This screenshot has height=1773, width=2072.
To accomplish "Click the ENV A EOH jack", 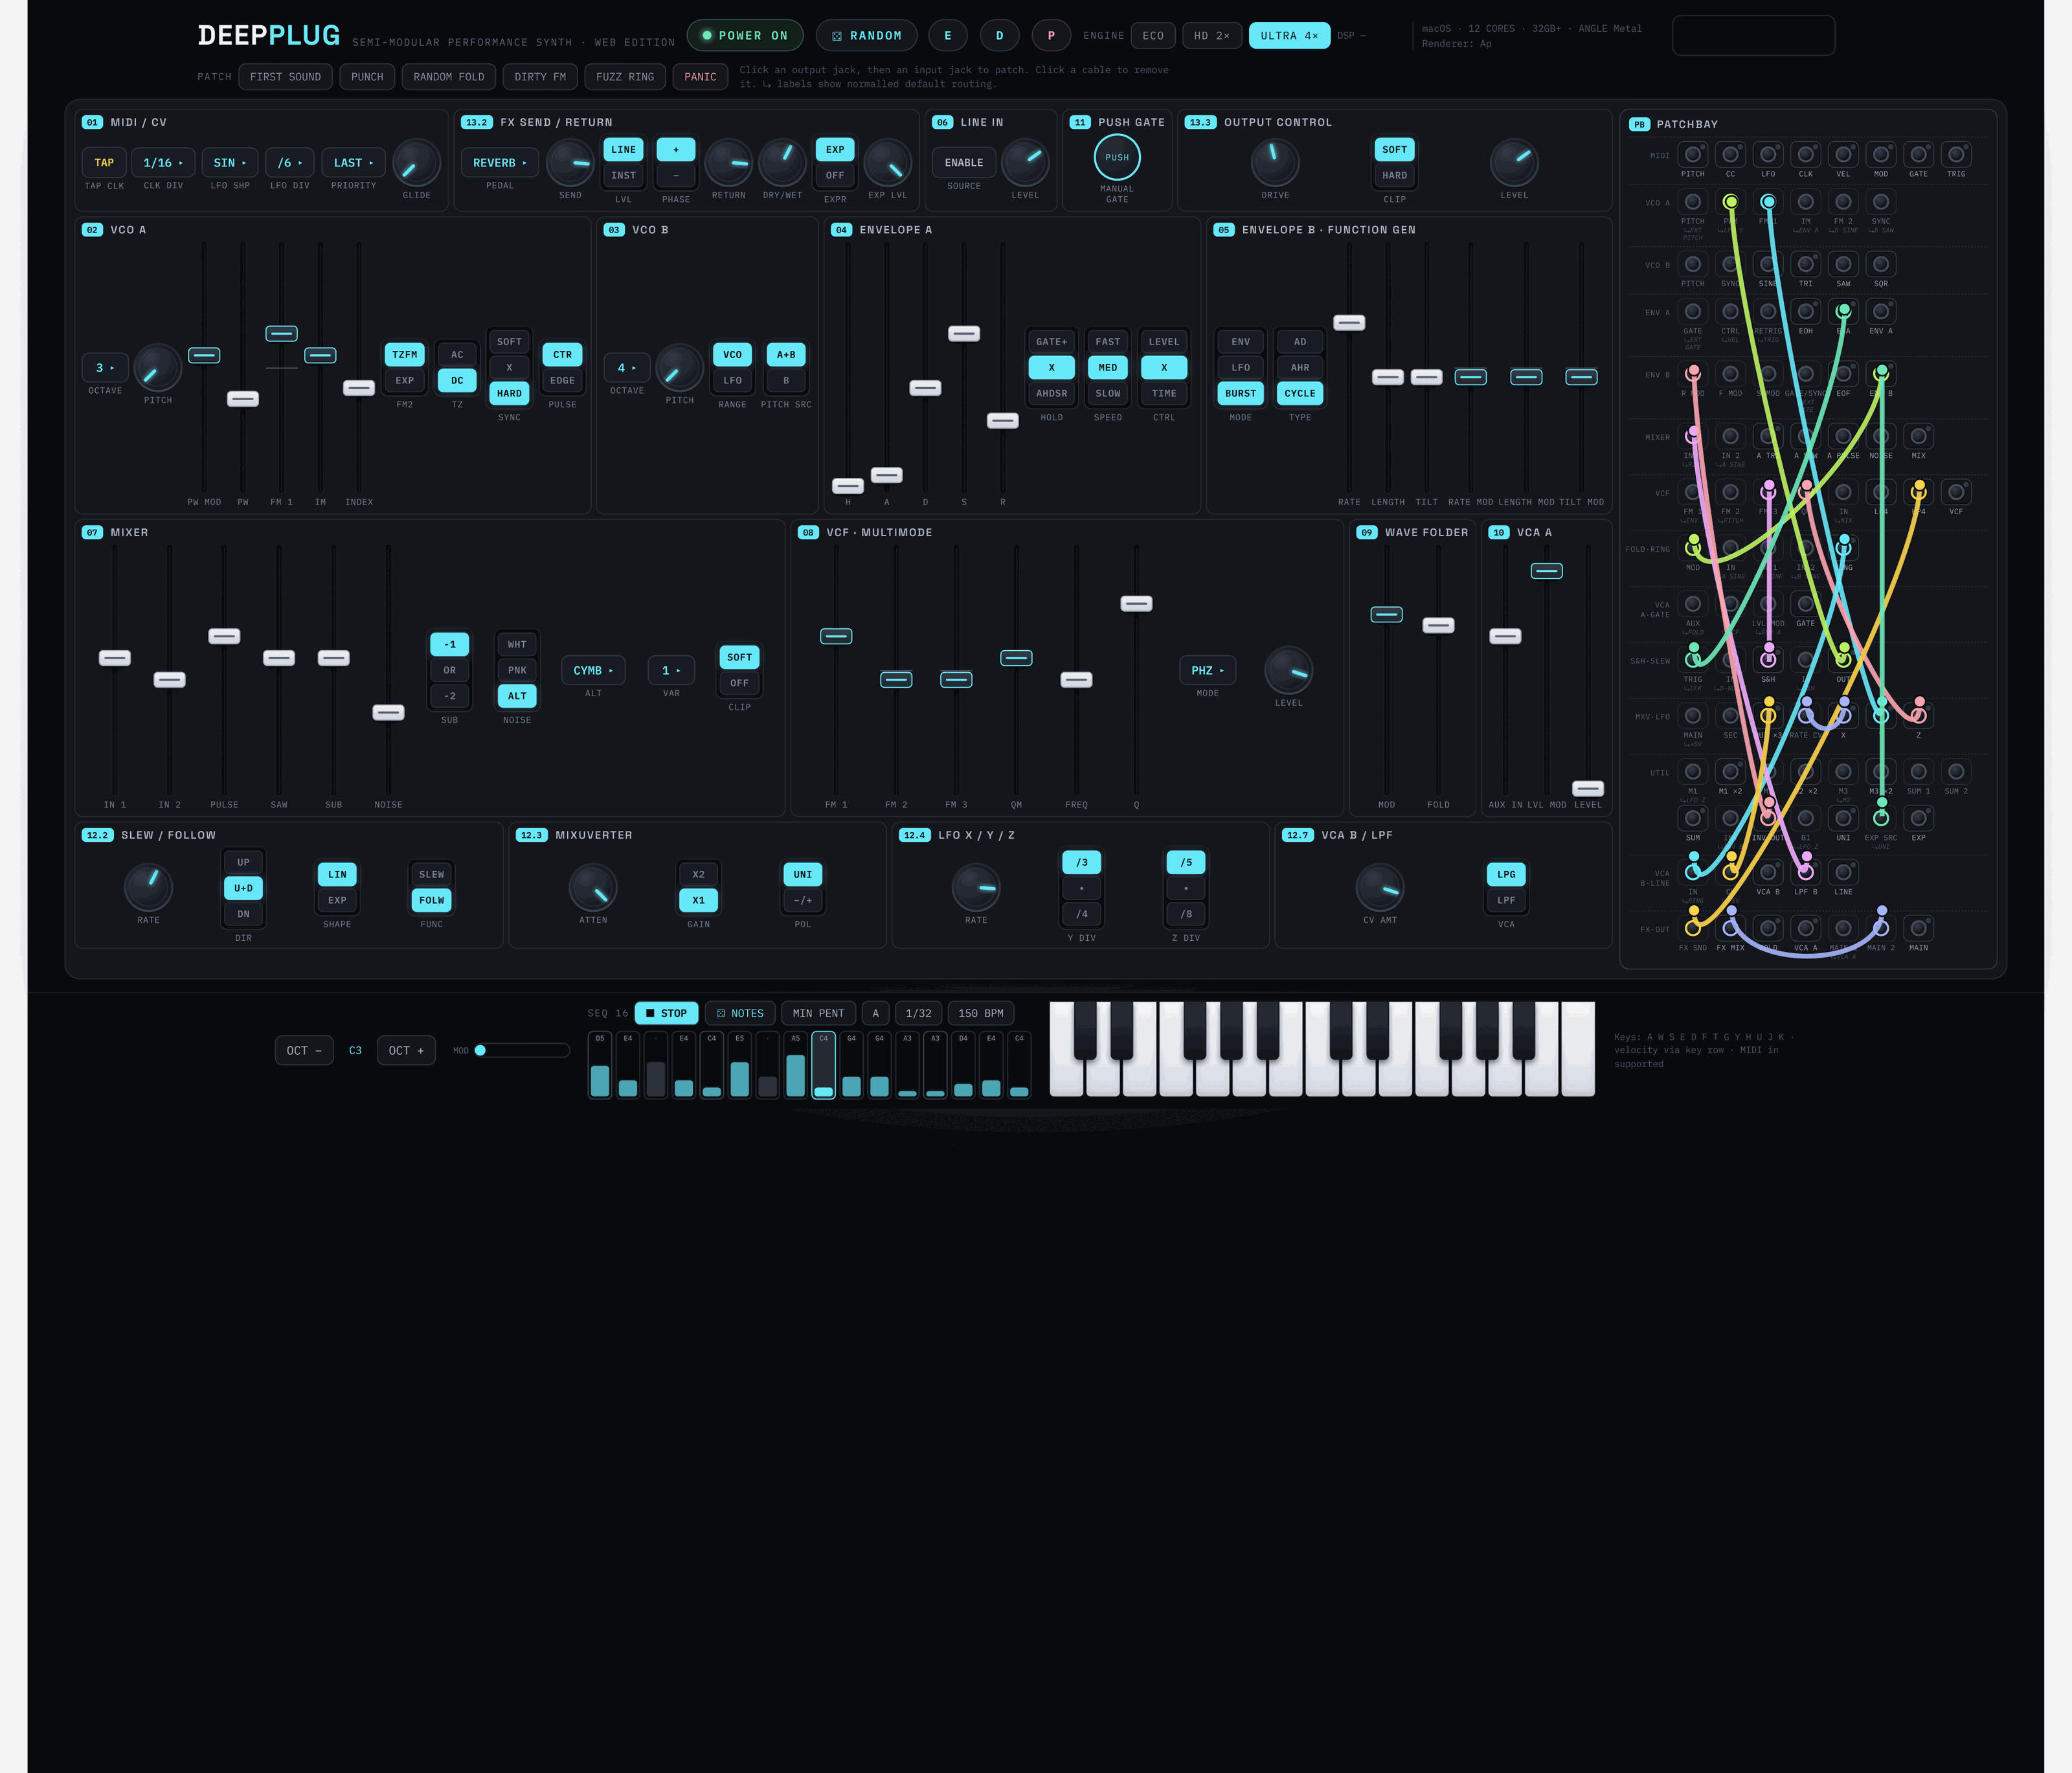I will (1805, 312).
